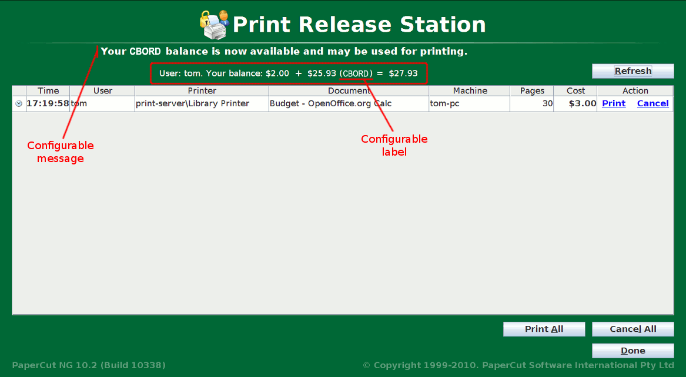
Task: Click the printer and padlock logo icon
Action: tap(214, 24)
